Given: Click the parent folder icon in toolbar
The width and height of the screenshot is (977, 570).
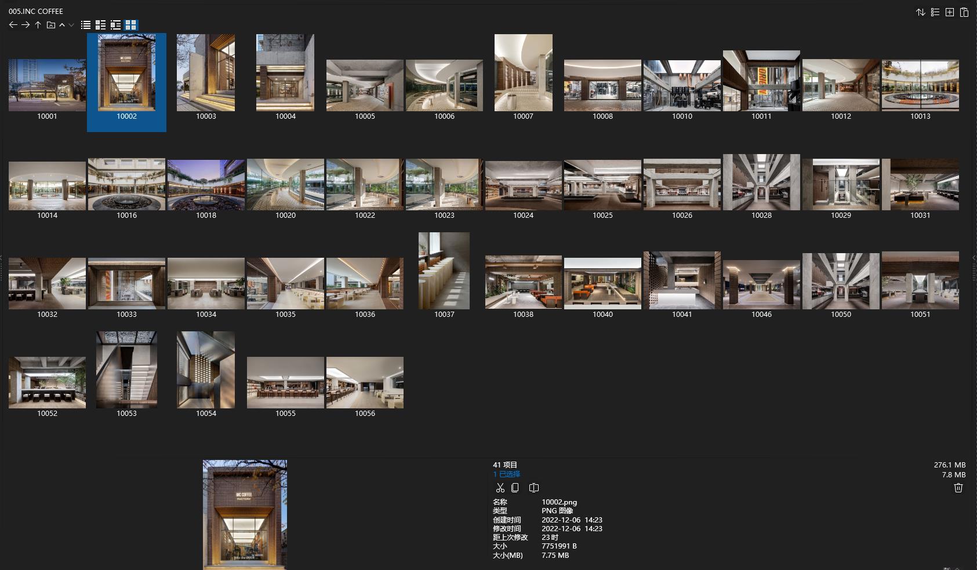Looking at the screenshot, I should 51,25.
